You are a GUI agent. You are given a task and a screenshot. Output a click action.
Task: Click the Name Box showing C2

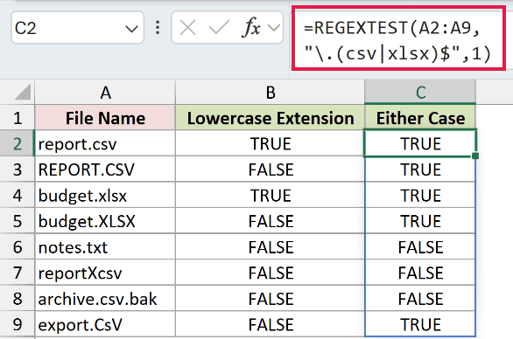tap(77, 28)
